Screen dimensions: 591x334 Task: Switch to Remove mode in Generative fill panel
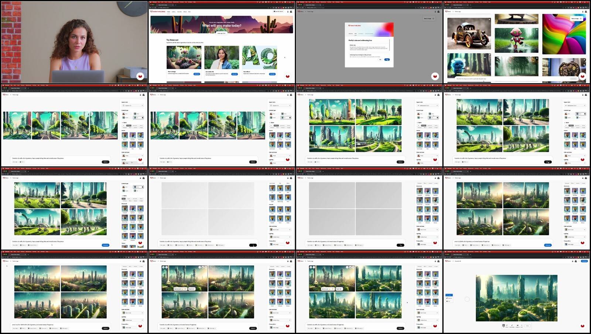[449, 298]
